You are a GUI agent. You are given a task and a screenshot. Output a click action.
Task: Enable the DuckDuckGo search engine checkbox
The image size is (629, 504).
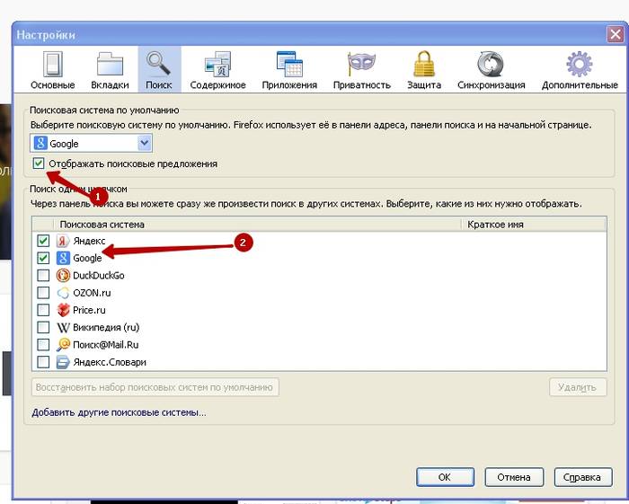43,276
